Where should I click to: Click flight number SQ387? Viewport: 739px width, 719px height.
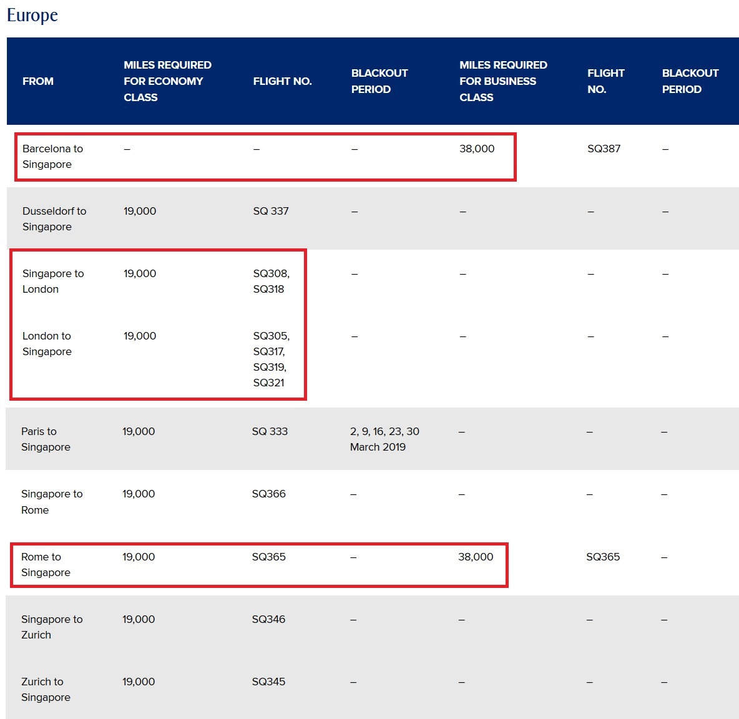click(x=604, y=149)
